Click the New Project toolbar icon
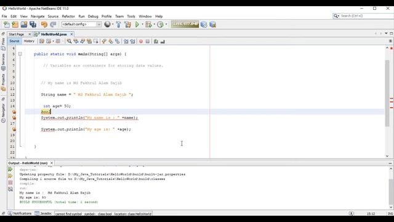This screenshot has width=394, height=222. click(15, 25)
